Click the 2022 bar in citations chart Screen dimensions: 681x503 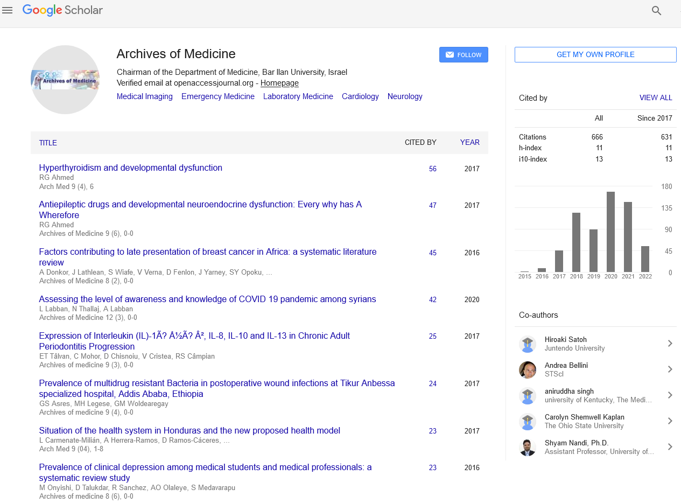point(645,259)
